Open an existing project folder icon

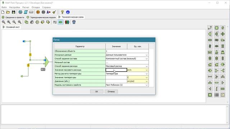click(8, 12)
